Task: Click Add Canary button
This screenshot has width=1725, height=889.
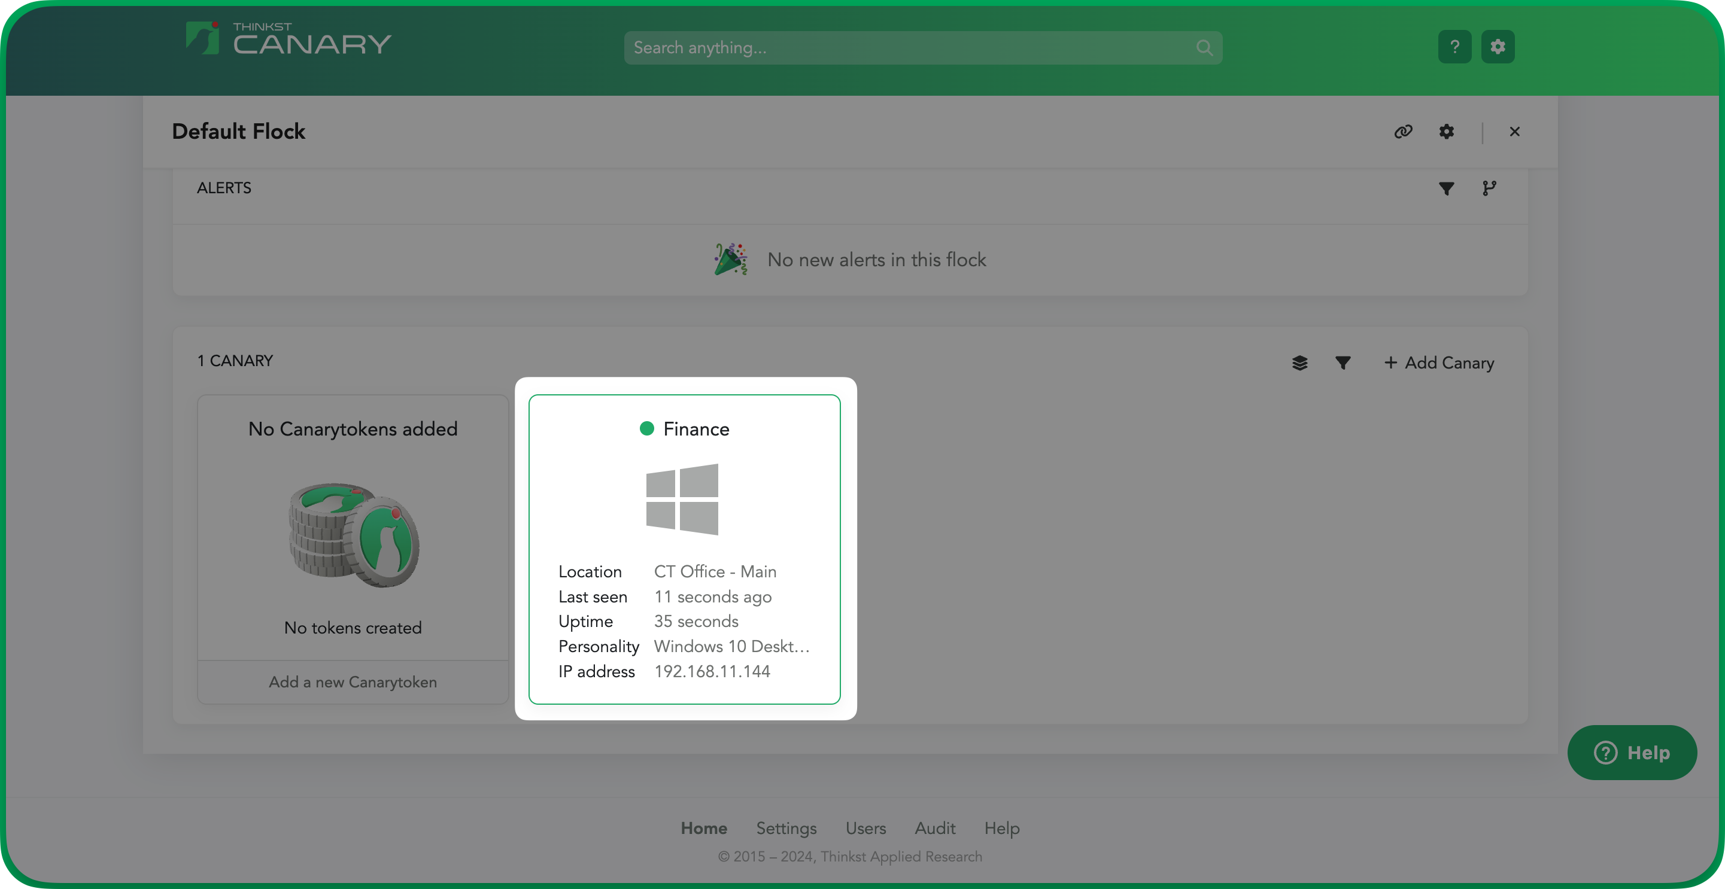Action: click(1439, 363)
